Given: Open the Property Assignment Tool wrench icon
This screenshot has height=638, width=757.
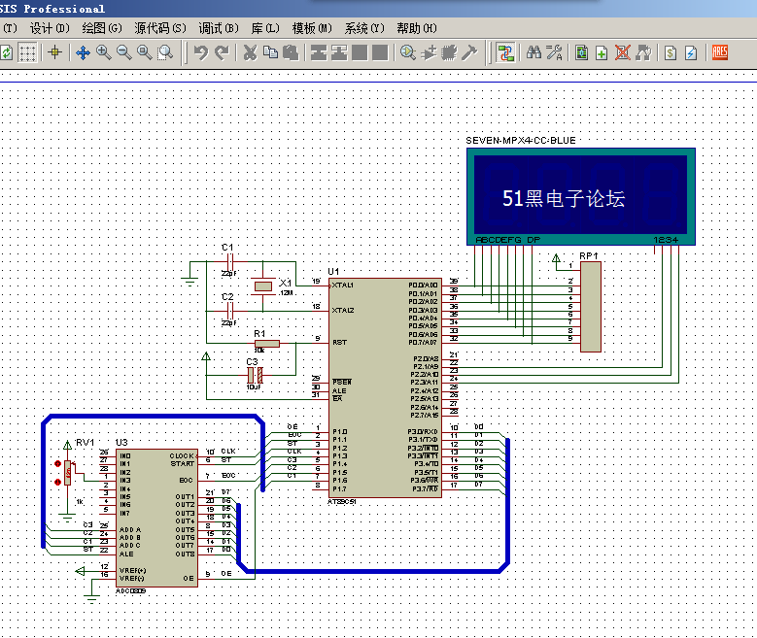Looking at the screenshot, I should [x=554, y=52].
